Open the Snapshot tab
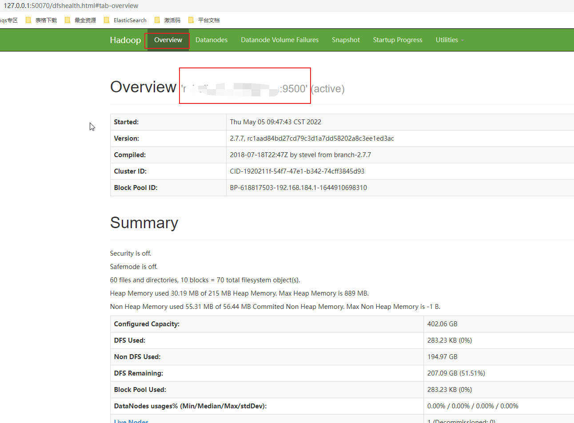 click(x=346, y=40)
